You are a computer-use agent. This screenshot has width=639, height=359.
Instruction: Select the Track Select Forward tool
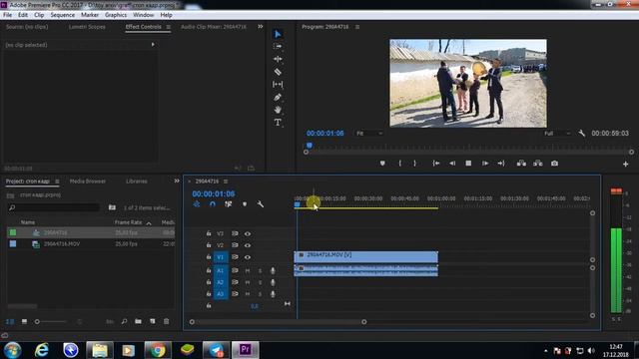click(278, 47)
